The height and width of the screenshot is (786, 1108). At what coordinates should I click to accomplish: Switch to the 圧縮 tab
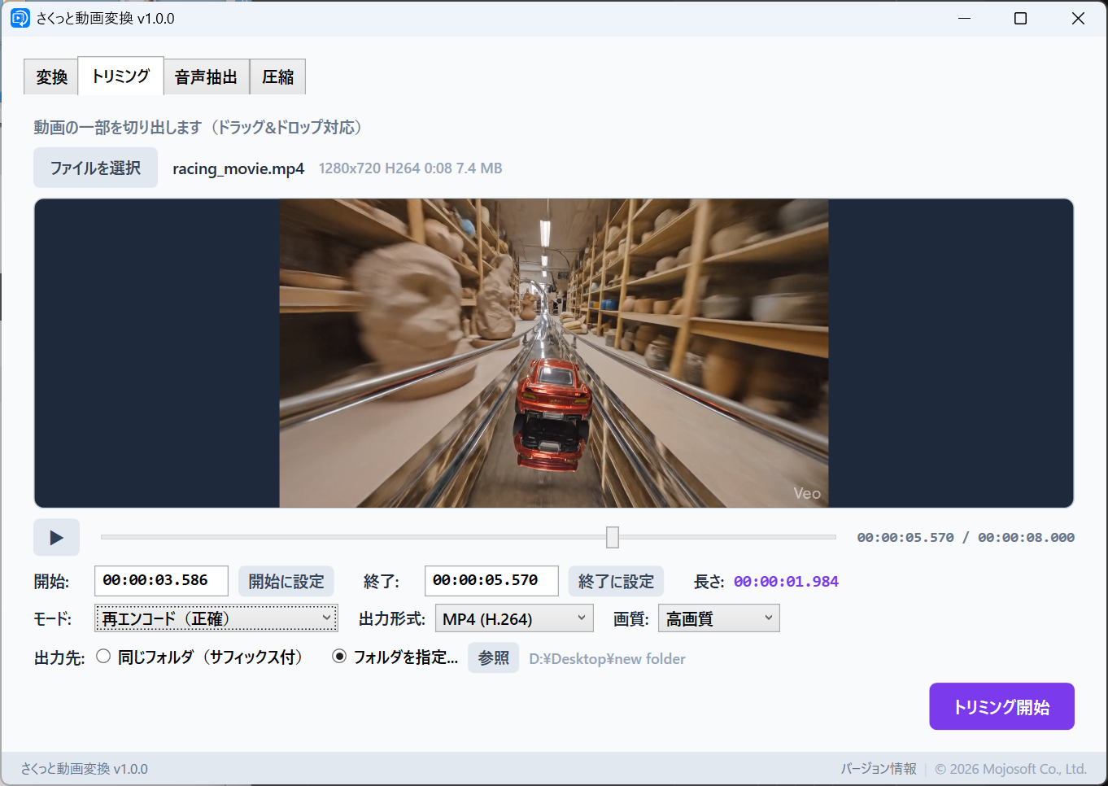[277, 76]
